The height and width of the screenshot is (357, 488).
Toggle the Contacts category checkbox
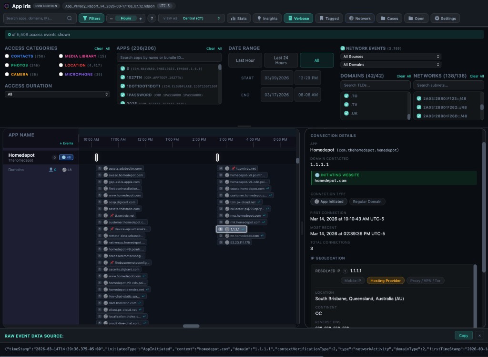pos(7,56)
